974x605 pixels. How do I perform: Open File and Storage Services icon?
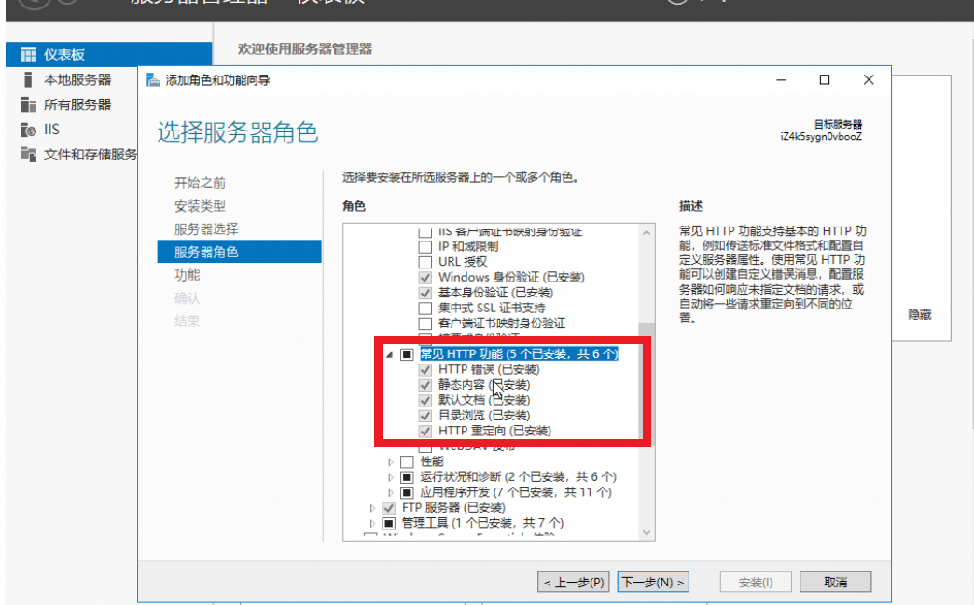tap(28, 154)
